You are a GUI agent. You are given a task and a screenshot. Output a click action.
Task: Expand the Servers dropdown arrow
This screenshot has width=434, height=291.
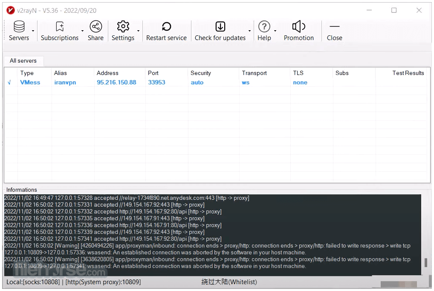tap(33, 31)
